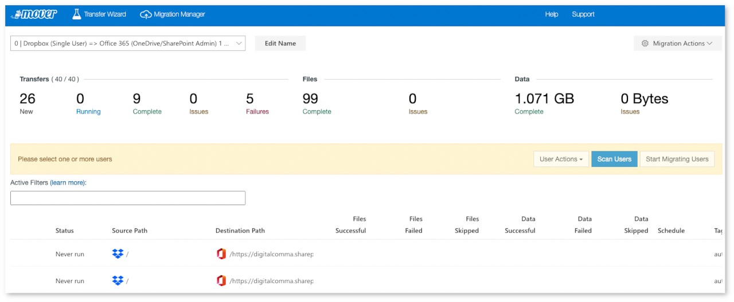Filter by the 26 New transfers count

coord(27,104)
